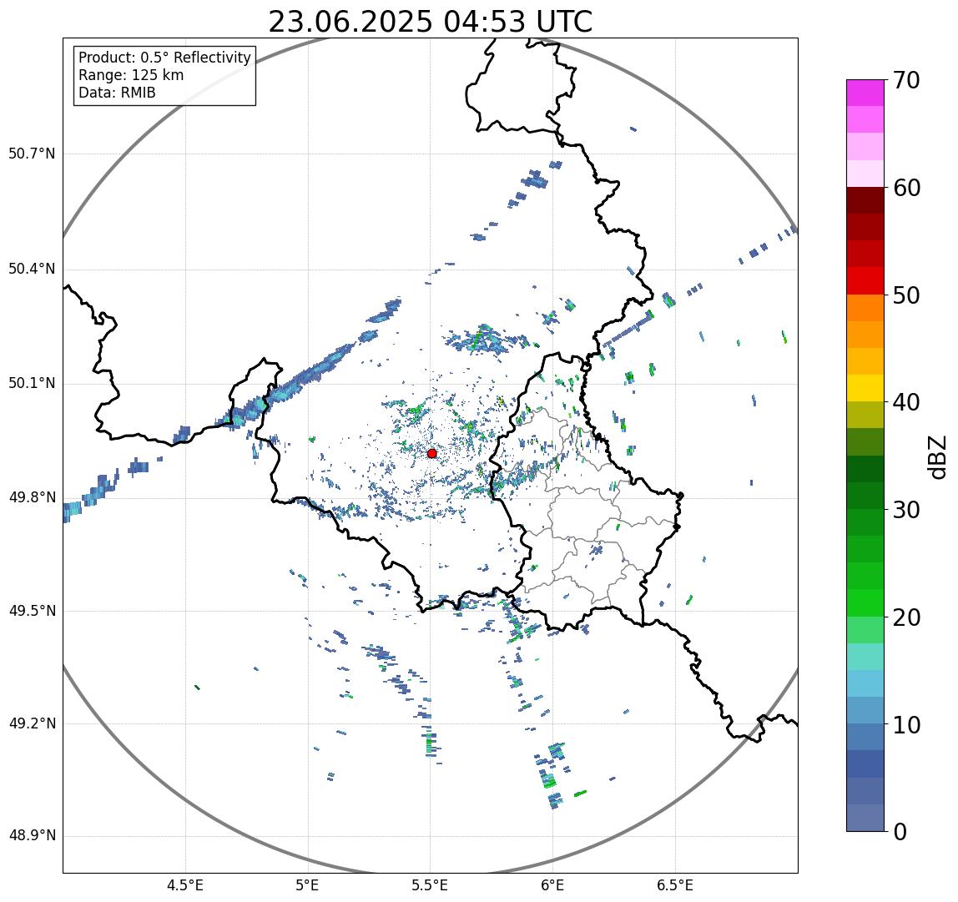Click the 4.5°E longitude label
This screenshot has width=958, height=902.
[186, 885]
